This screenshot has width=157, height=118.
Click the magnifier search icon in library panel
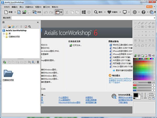(x=30, y=27)
